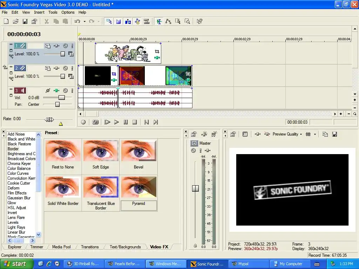Open the overlays grid dropdown arrow
This screenshot has height=269, width=359.
coord(315,134)
